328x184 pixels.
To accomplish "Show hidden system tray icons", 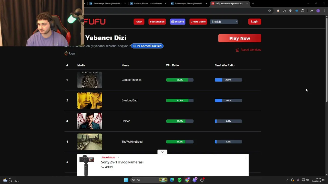I will [x=287, y=180].
